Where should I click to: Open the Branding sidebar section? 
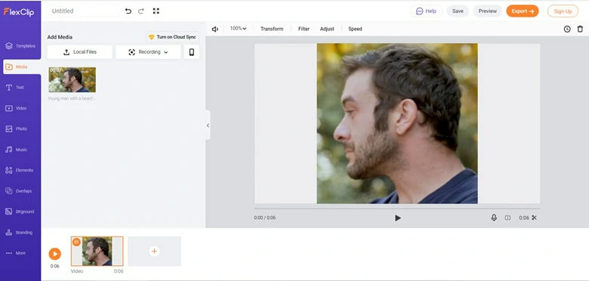(x=19, y=233)
